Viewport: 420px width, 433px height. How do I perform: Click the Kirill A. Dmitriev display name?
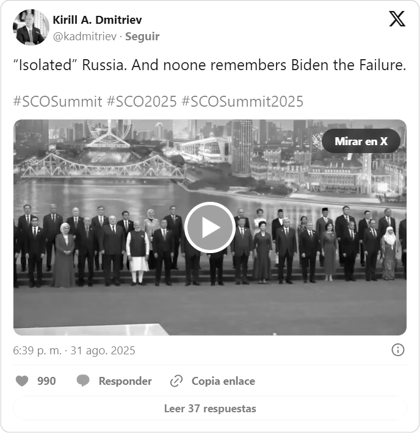point(97,20)
